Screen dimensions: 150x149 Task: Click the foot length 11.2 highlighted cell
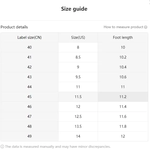pos(123,97)
